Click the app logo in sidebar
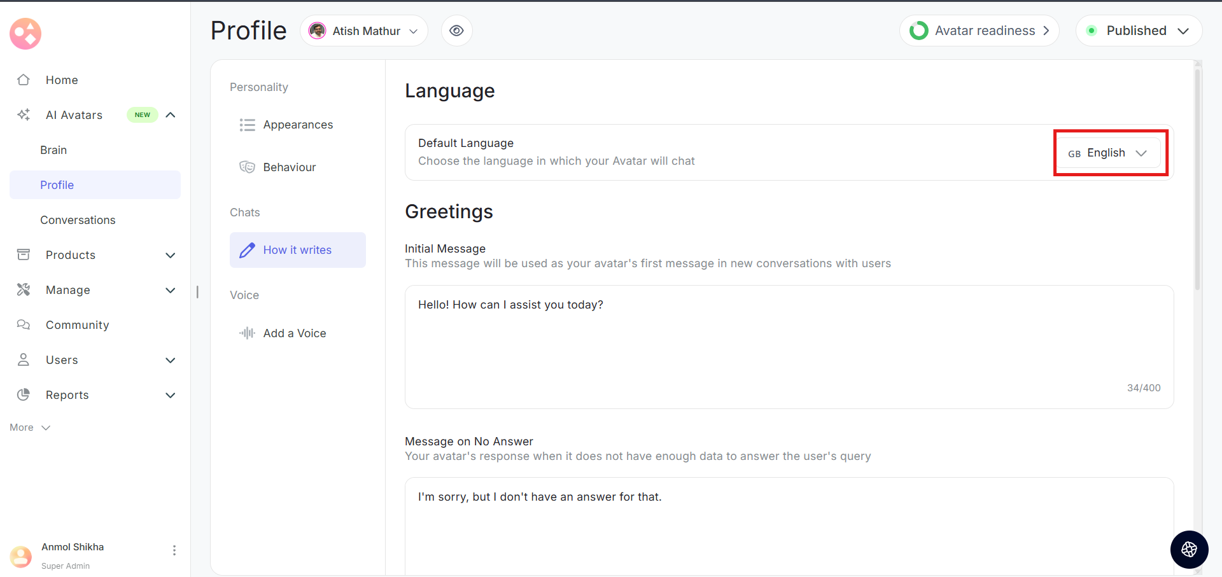Image resolution: width=1222 pixels, height=577 pixels. click(25, 34)
